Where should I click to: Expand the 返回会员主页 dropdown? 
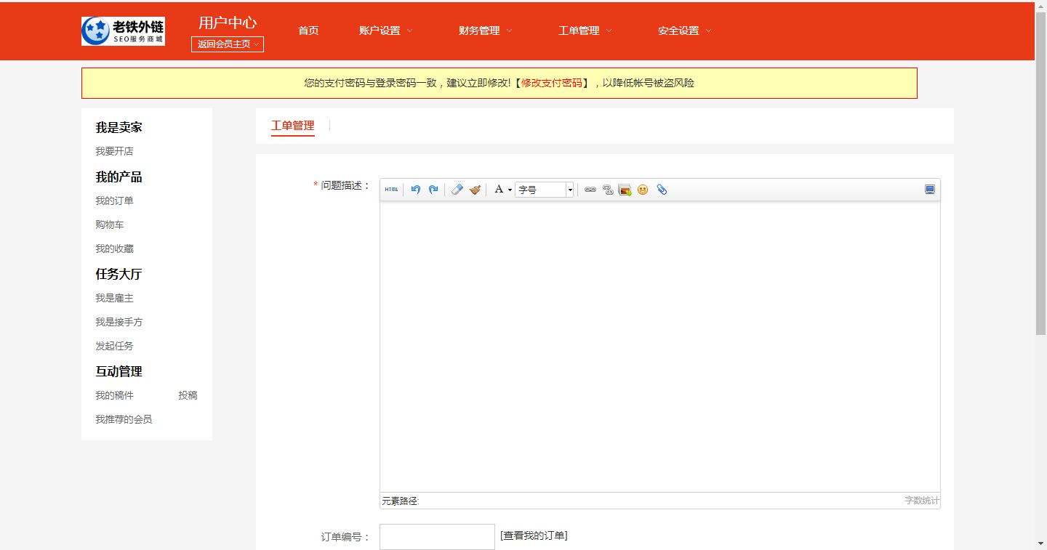[x=228, y=44]
